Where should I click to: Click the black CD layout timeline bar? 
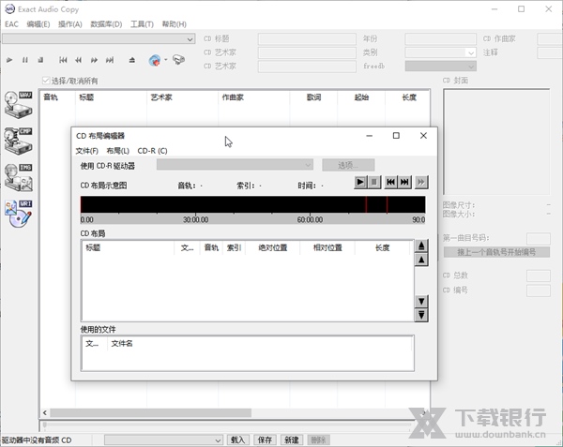click(252, 204)
